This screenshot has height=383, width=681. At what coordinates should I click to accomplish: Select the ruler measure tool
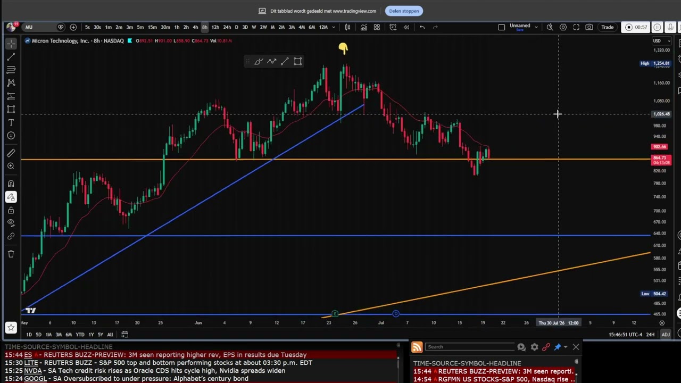(11, 153)
